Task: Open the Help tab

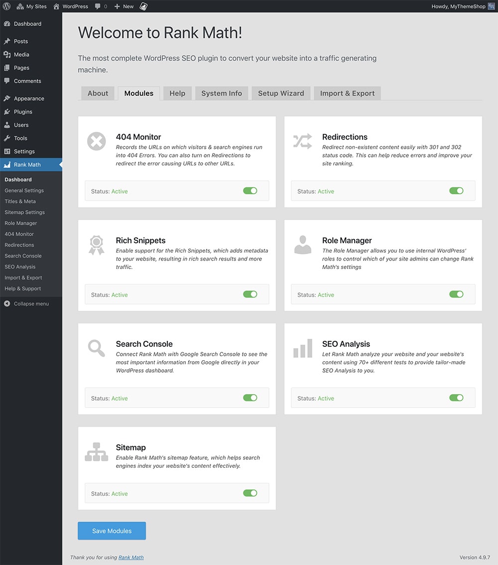Action: click(177, 93)
